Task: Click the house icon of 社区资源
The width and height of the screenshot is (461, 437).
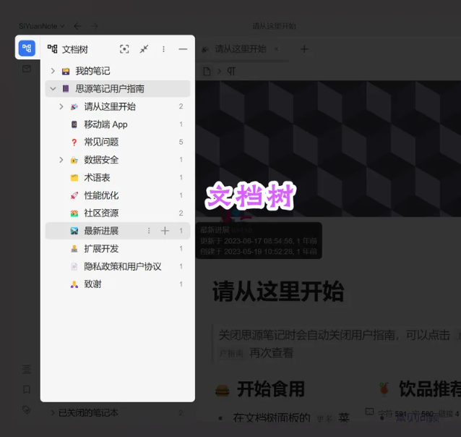Action: [x=74, y=213]
